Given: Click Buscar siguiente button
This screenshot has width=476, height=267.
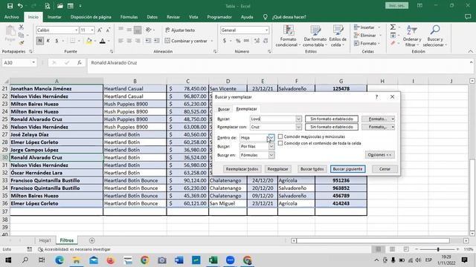Looking at the screenshot, I should click(x=347, y=169).
